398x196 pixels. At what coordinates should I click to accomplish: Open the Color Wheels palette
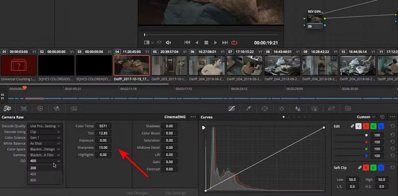(40, 108)
